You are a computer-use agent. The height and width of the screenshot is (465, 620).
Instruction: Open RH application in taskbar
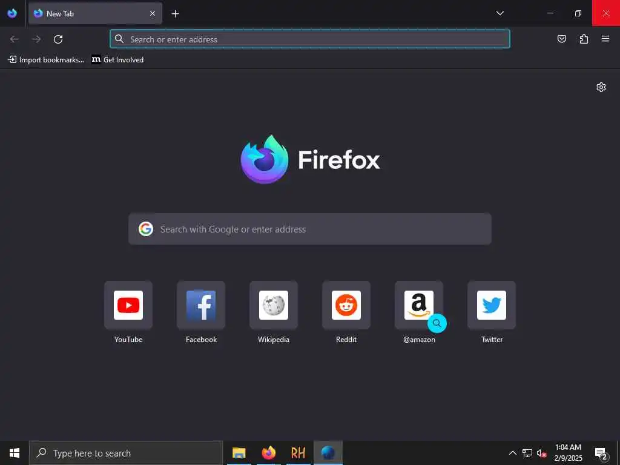click(x=298, y=453)
